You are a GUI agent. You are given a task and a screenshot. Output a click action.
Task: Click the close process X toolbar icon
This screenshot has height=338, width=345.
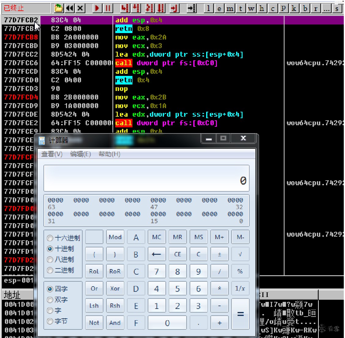point(80,8)
